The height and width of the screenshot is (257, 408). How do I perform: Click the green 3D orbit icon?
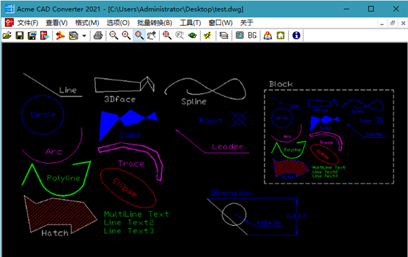click(x=192, y=35)
